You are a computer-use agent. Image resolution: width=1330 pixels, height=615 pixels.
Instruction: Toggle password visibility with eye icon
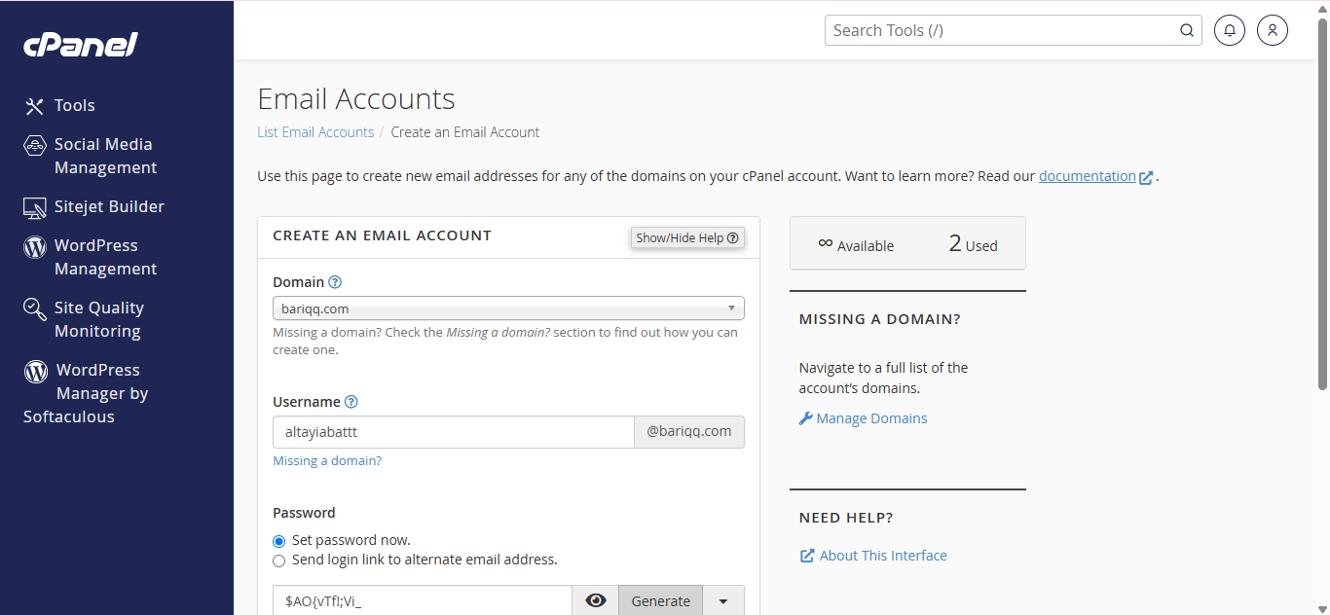pyautogui.click(x=595, y=601)
